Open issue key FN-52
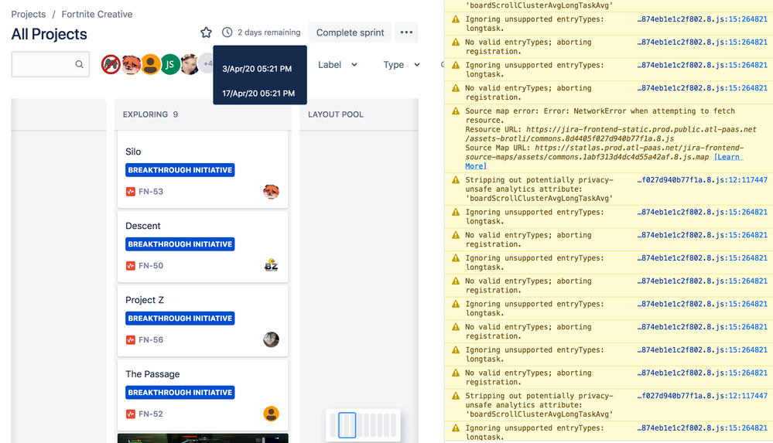The image size is (773, 443). [x=151, y=414]
